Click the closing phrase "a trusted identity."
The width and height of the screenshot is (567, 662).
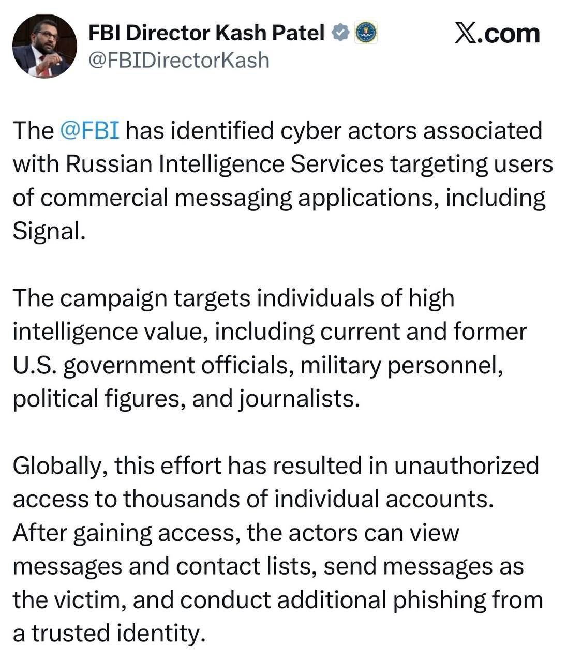pyautogui.click(x=106, y=633)
